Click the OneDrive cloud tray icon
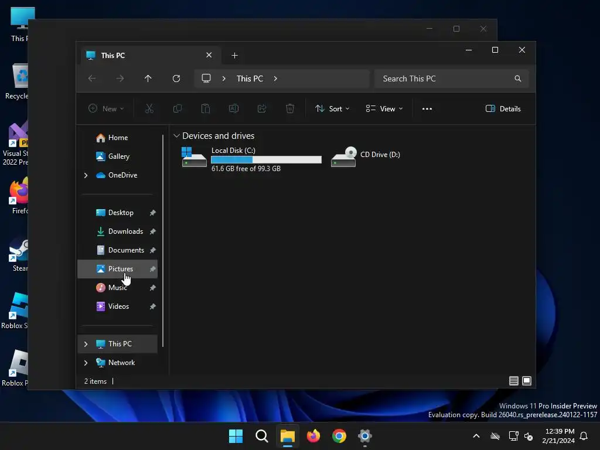600x450 pixels. click(495, 436)
